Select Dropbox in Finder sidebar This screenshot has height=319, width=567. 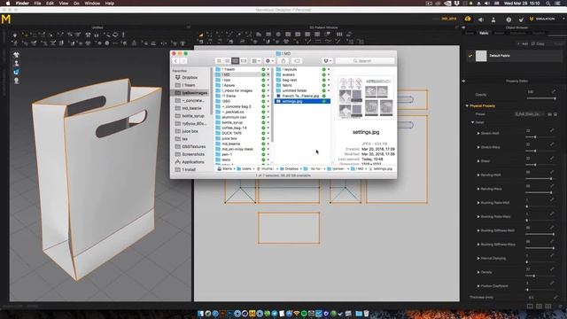point(190,78)
